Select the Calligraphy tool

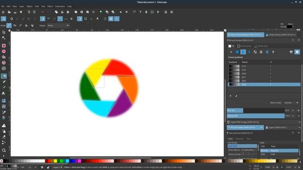click(4, 87)
